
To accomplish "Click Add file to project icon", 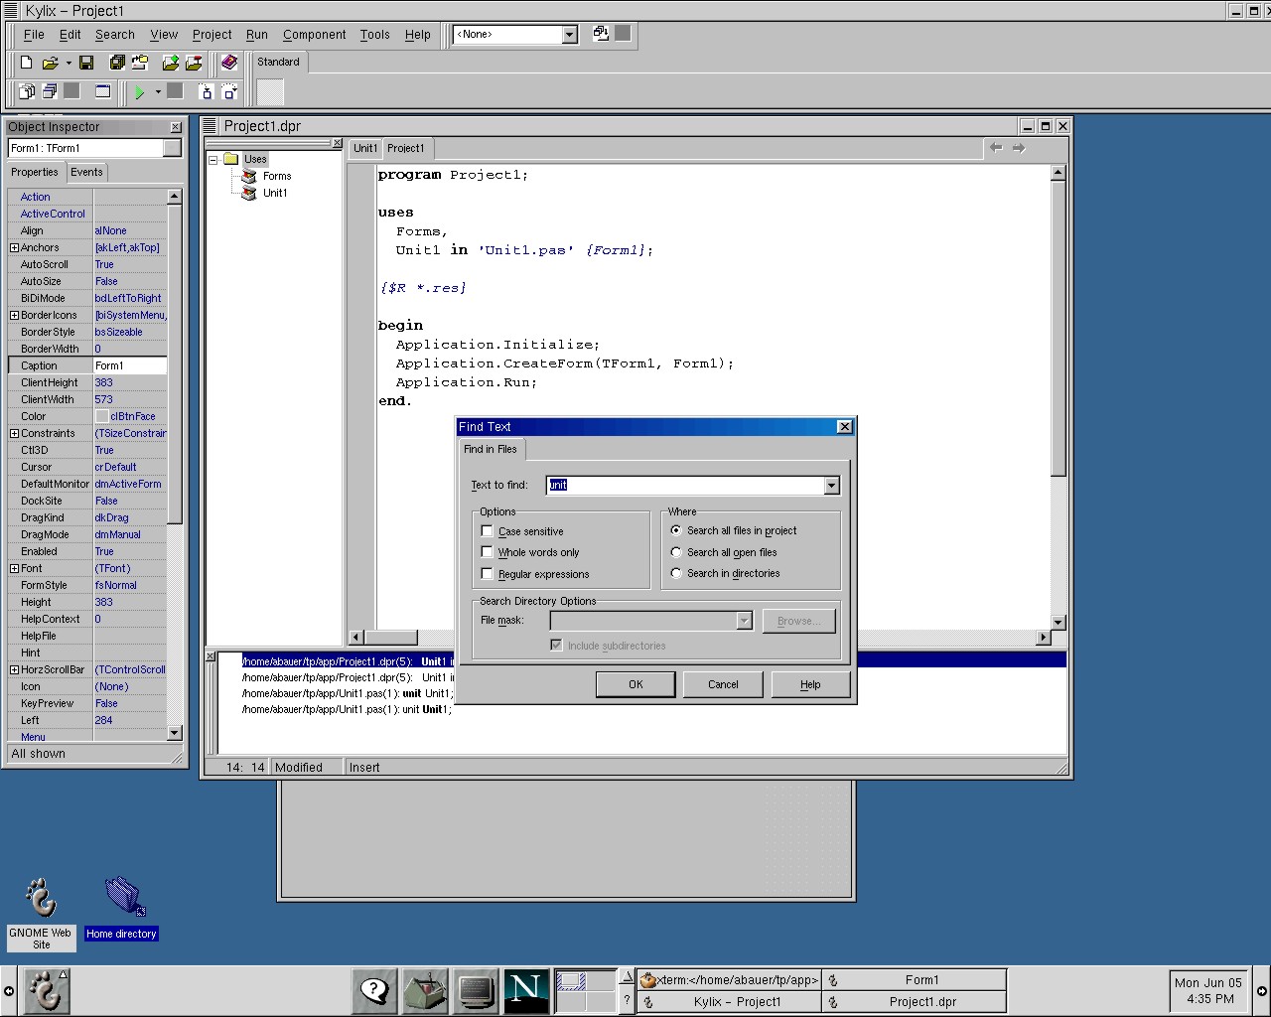I will (x=171, y=63).
